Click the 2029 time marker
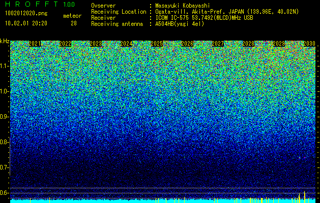Screen dimensions: 320x203 pos(279,44)
